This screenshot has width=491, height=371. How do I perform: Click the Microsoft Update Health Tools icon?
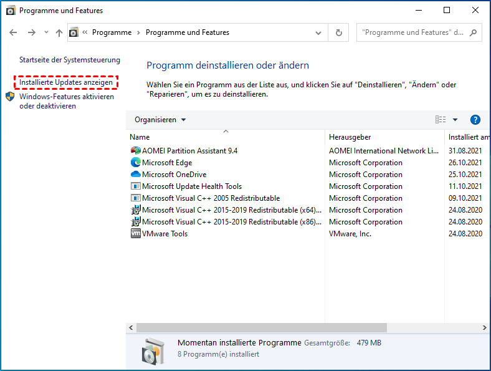click(136, 186)
